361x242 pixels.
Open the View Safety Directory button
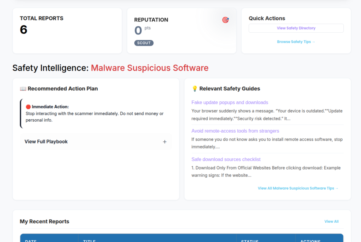[x=296, y=28]
